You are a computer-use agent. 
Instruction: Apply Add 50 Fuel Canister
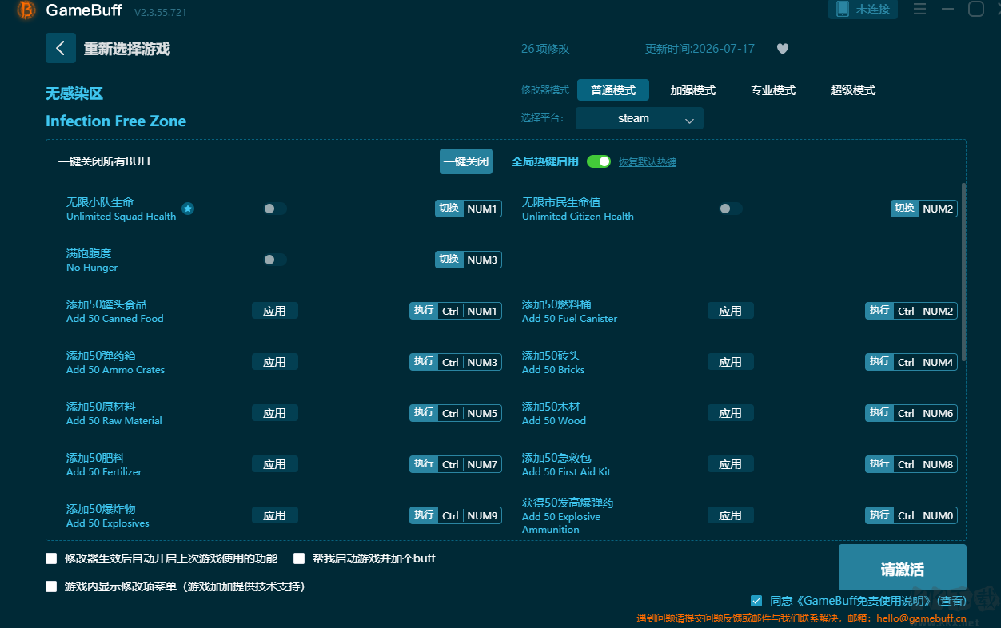[731, 311]
